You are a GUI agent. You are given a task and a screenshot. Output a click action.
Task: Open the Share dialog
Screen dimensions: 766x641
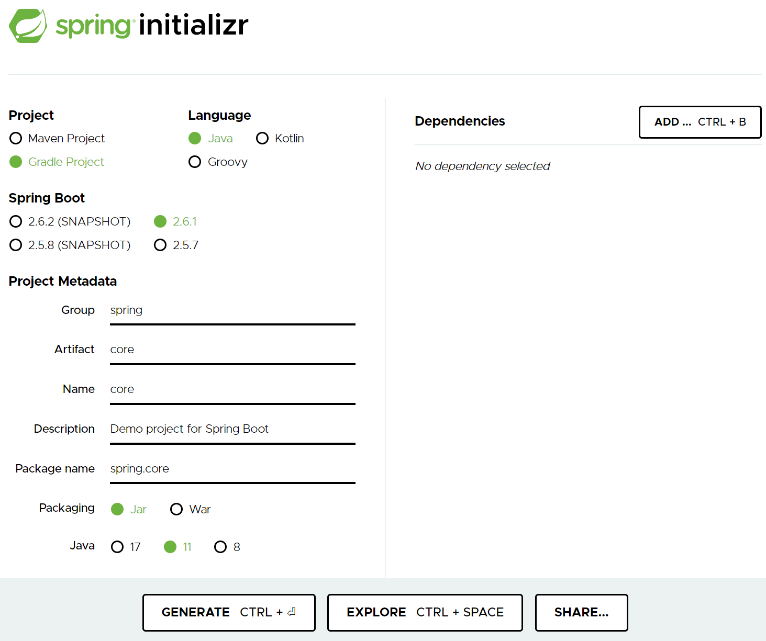click(x=581, y=612)
